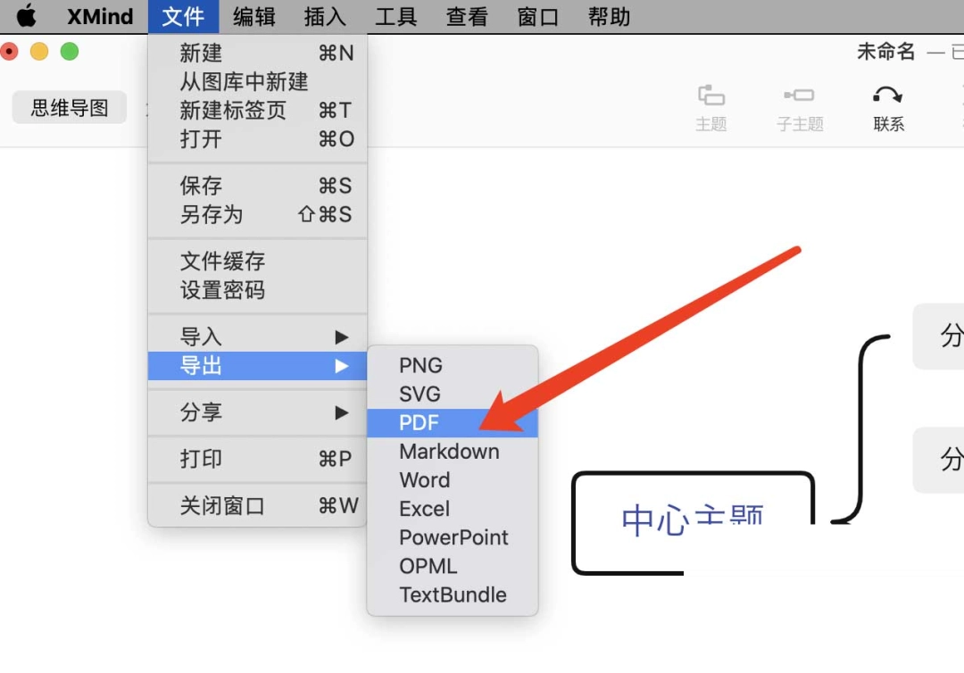This screenshot has height=673, width=964.
Task: Click the 未命名 window title
Action: click(x=886, y=52)
